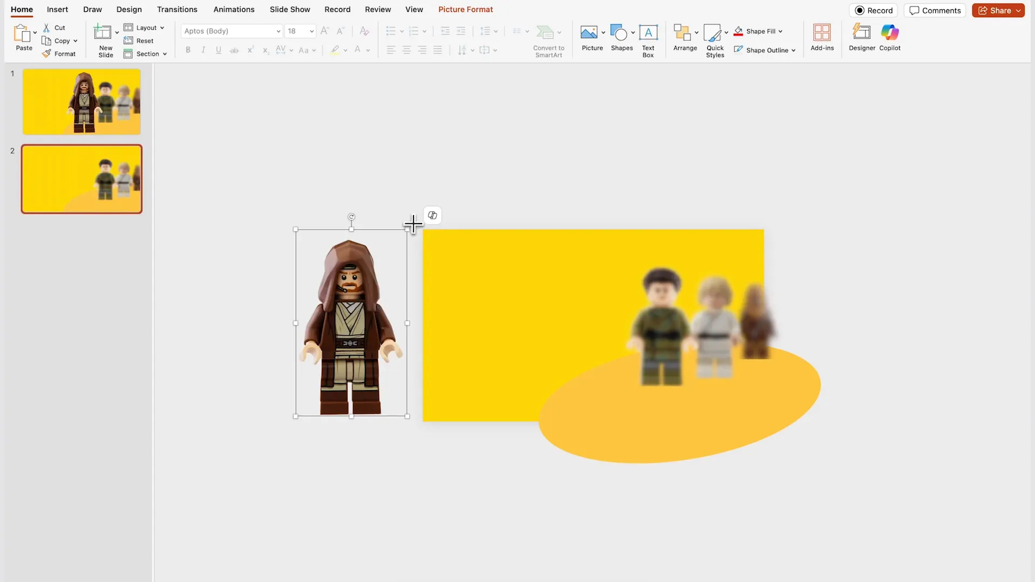Open the Animations tab
The image size is (1035, 582).
click(x=233, y=9)
